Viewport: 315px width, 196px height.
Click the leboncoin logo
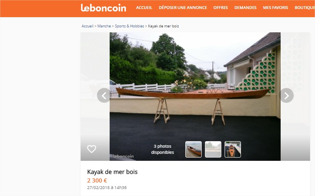click(x=103, y=8)
